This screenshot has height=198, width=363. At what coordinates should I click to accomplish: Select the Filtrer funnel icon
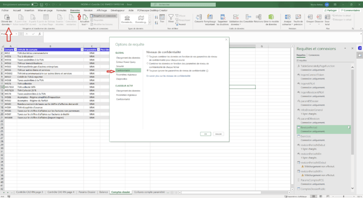pyautogui.click(x=171, y=17)
